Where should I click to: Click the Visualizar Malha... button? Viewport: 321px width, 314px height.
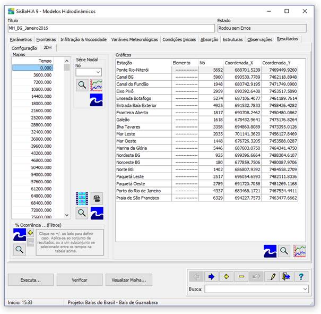[129, 280]
